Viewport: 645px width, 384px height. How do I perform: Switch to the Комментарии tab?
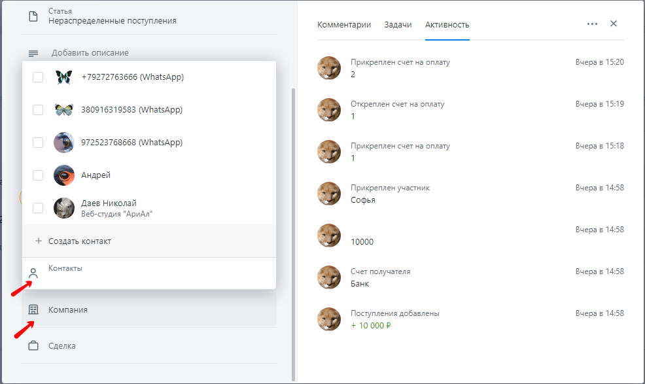344,25
